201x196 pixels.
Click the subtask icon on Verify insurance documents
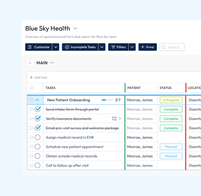tap(114, 119)
